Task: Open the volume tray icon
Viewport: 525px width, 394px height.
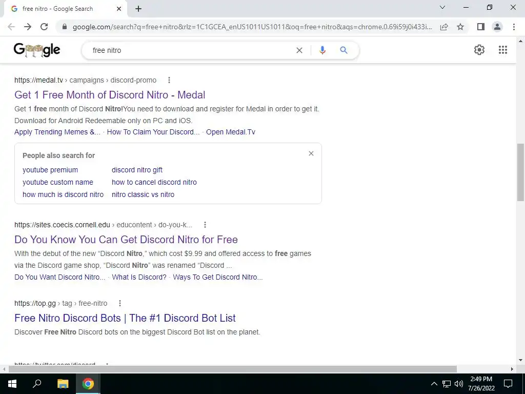Action: click(x=459, y=384)
